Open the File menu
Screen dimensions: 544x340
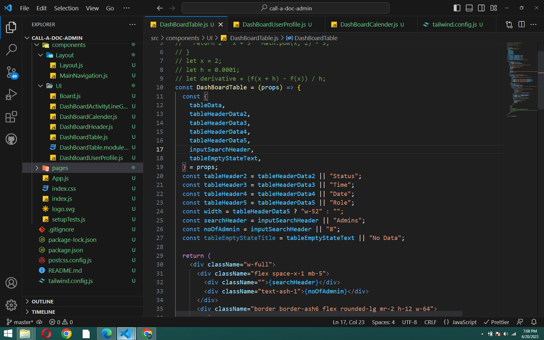coord(24,8)
